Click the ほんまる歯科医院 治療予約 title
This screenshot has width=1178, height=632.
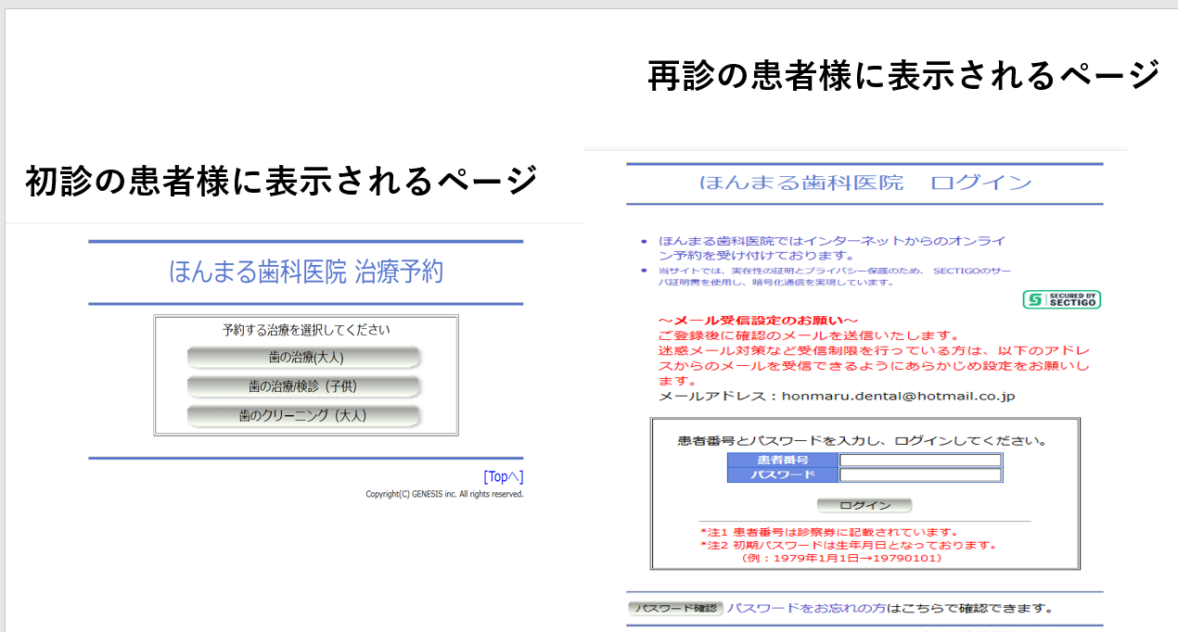pyautogui.click(x=306, y=272)
